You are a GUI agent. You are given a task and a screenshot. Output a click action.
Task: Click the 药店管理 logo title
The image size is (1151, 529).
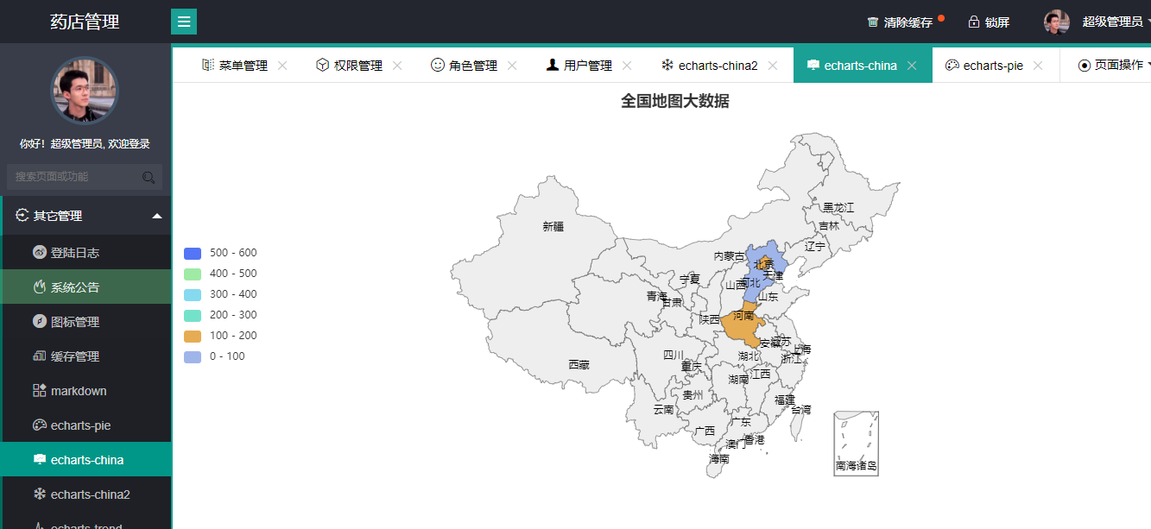coord(85,22)
